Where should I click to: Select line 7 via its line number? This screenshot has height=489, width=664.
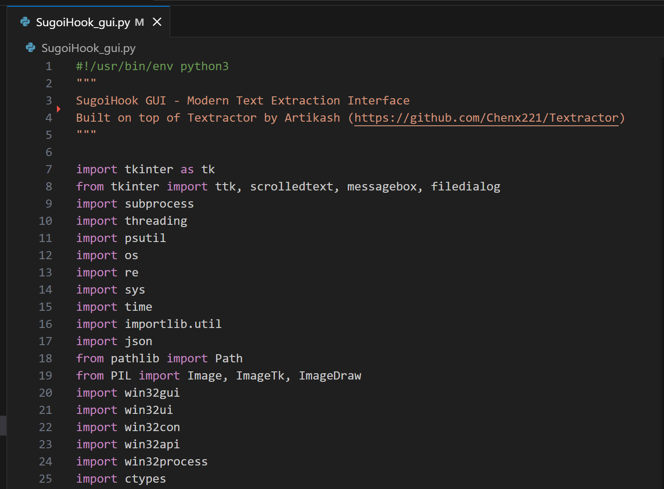48,170
